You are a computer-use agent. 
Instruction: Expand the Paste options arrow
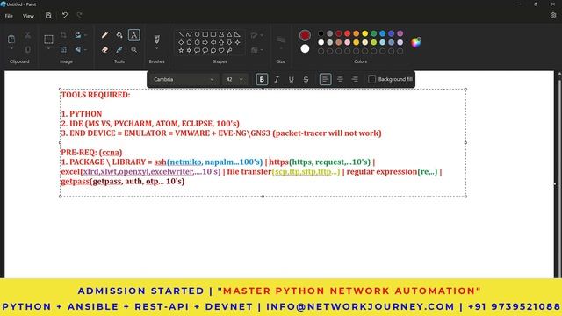(x=11, y=49)
